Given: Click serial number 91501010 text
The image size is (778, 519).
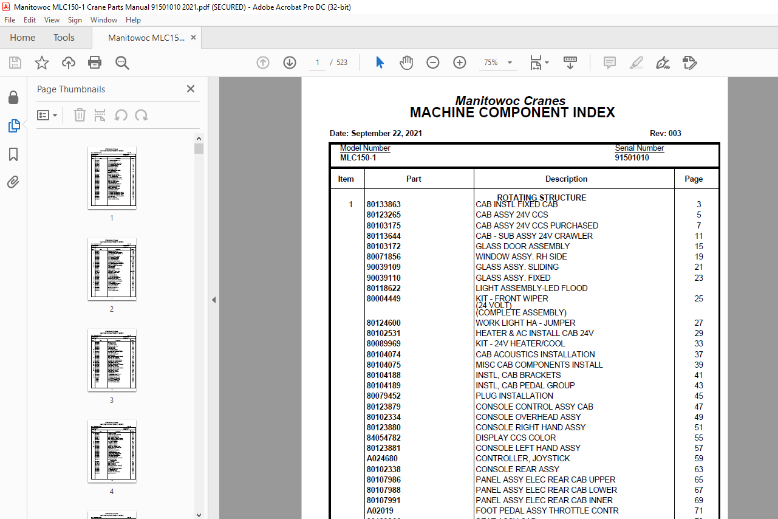Looking at the screenshot, I should click(632, 158).
